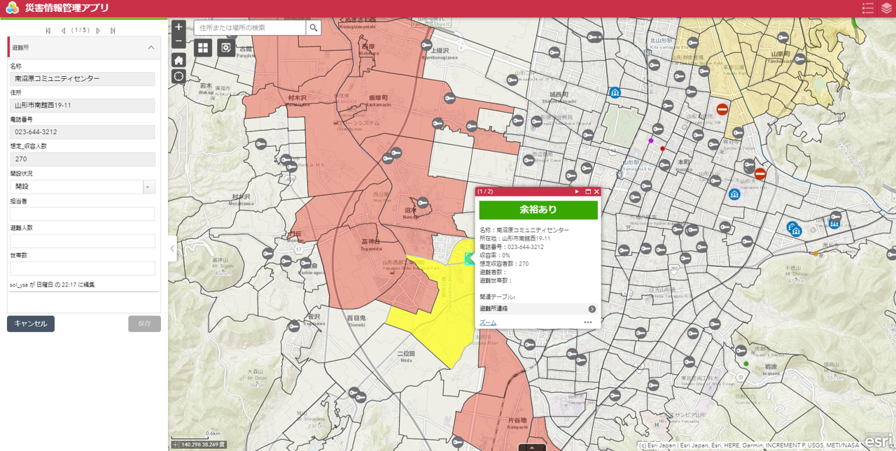
Task: Jump to last record in pager
Action: coord(113,31)
